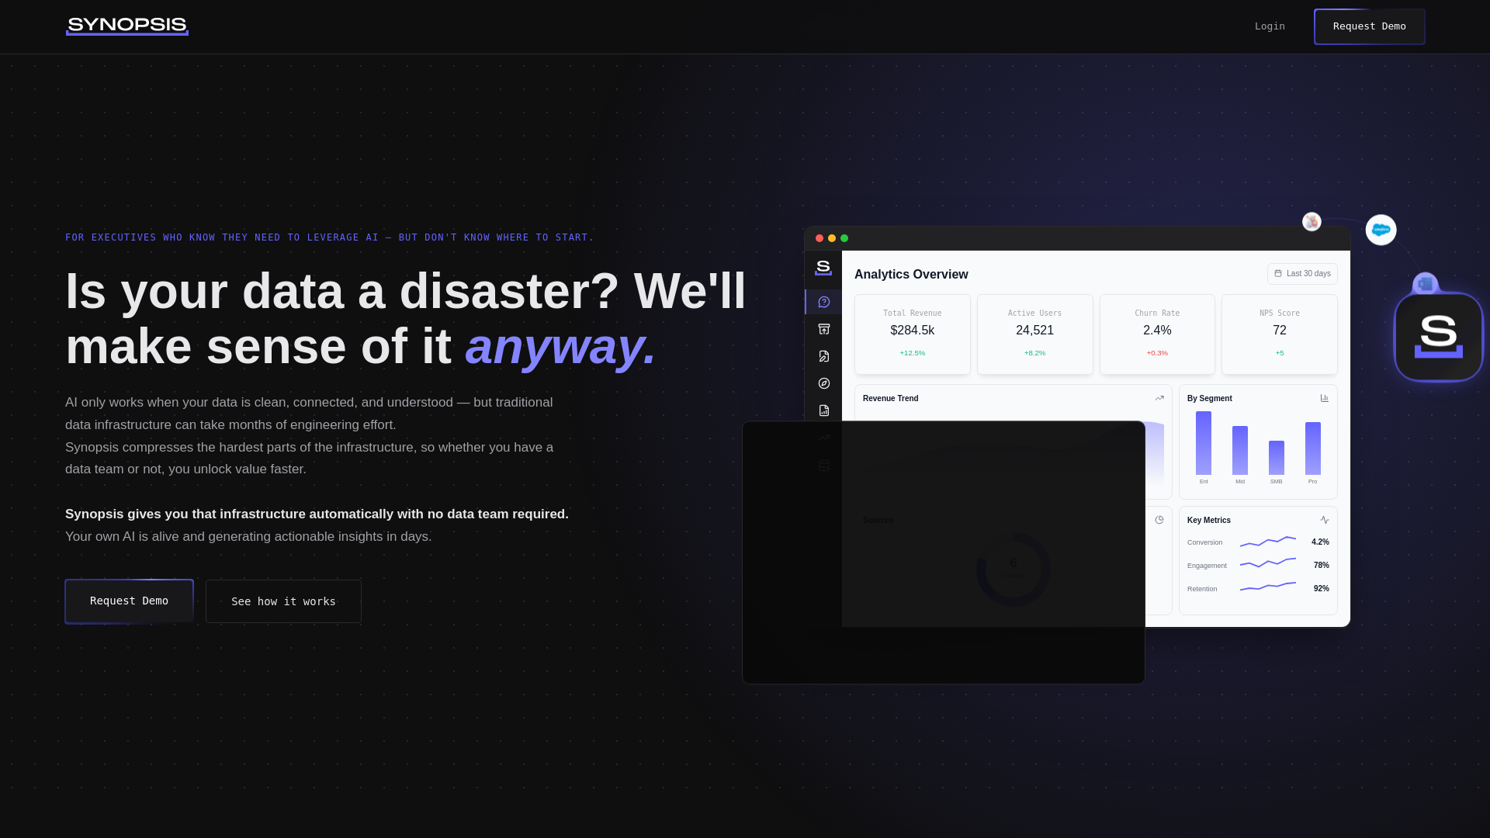Click the hero Request Demo button
This screenshot has height=838, width=1490.
[x=129, y=601]
